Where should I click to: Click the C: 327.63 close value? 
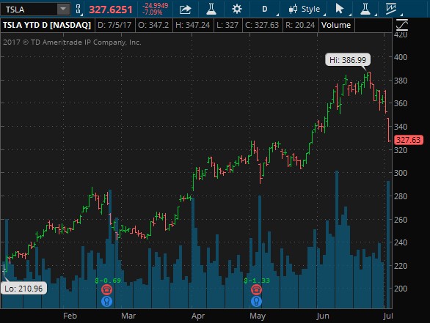pyautogui.click(x=262, y=25)
